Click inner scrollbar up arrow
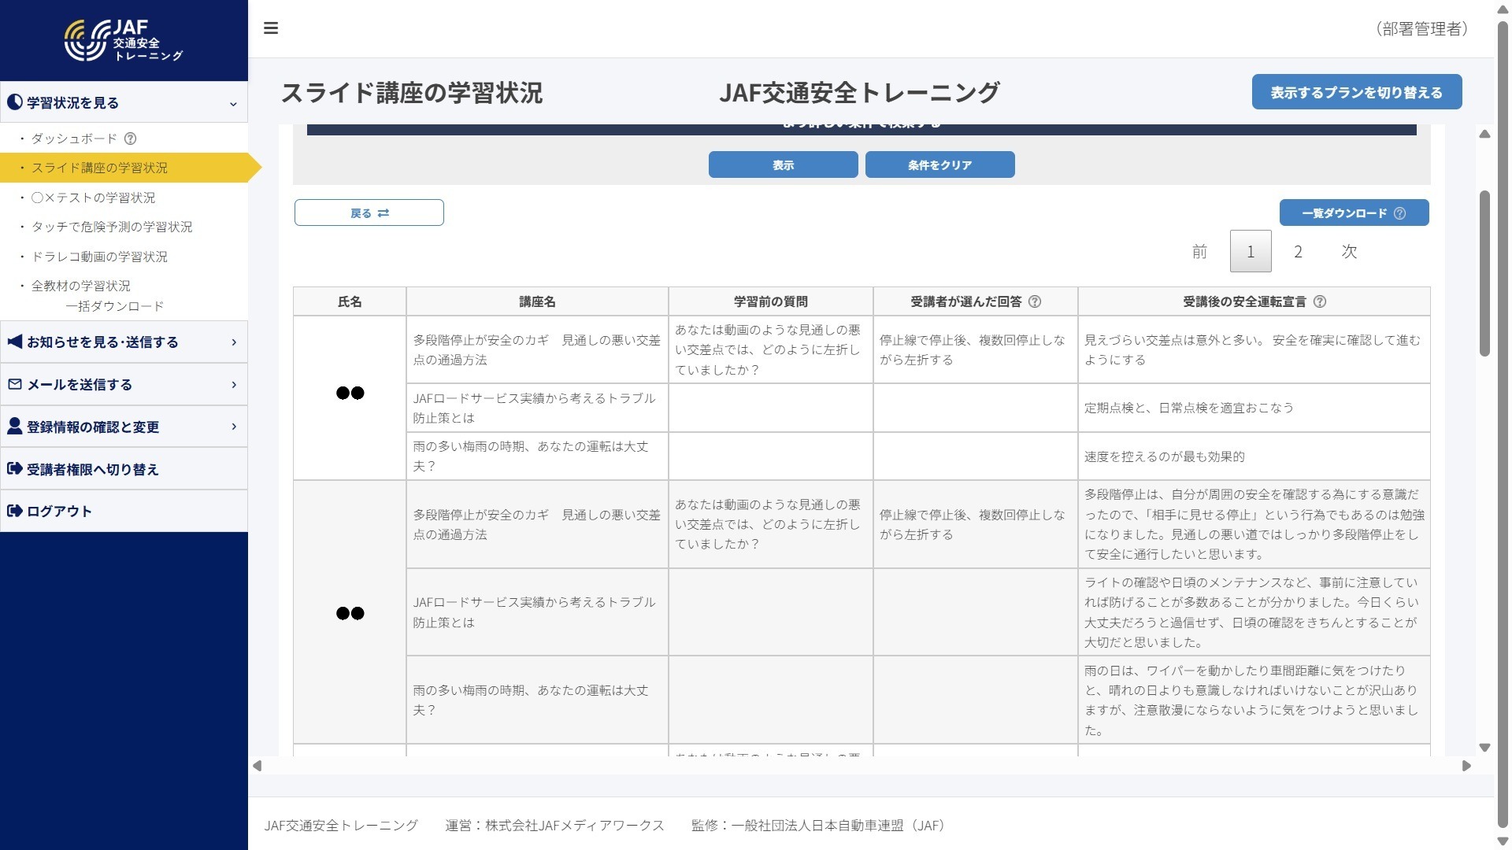 pos(1484,134)
